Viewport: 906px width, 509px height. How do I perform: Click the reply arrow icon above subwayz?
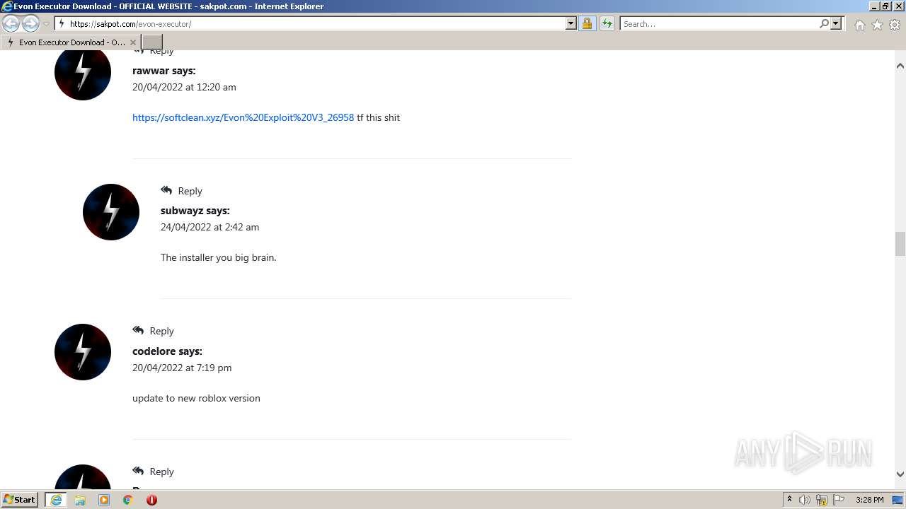[x=166, y=190]
